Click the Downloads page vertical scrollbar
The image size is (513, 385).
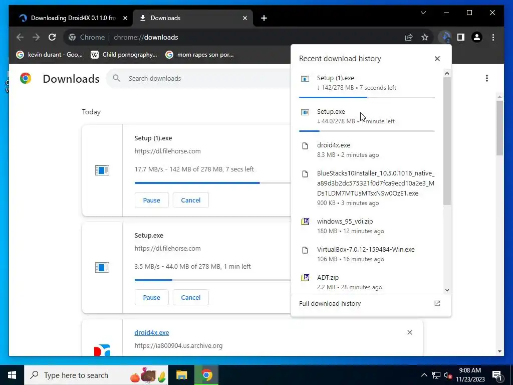(x=499, y=128)
